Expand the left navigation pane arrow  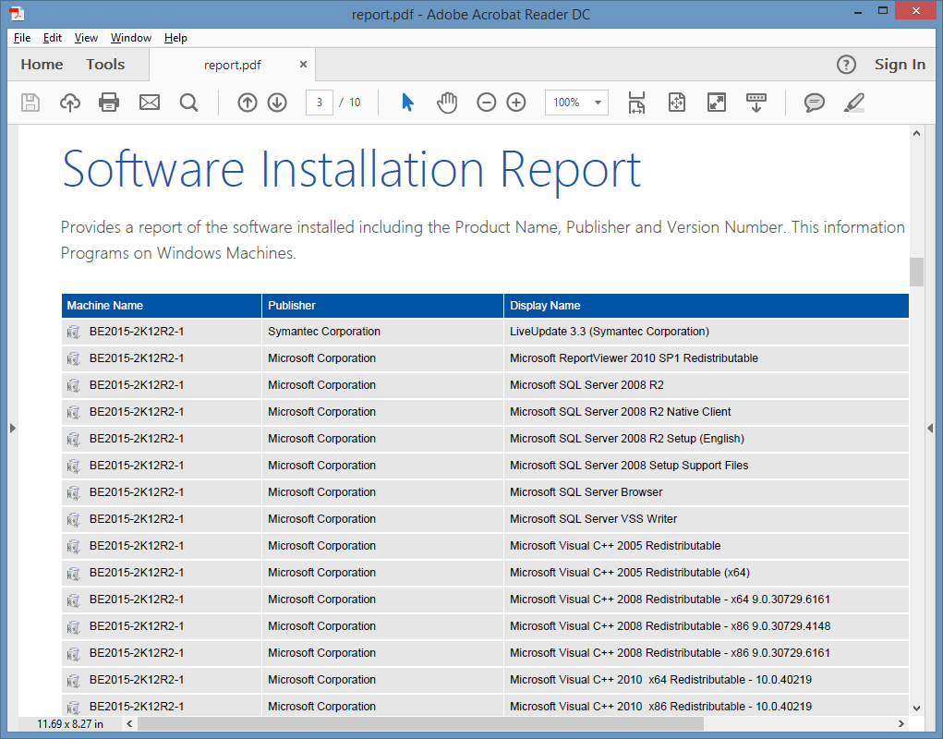pos(12,428)
